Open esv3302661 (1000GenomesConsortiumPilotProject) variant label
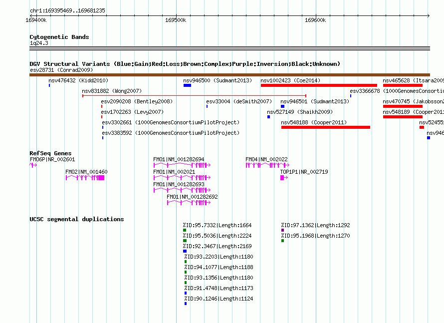This screenshot has height=323, width=444. tap(171, 122)
